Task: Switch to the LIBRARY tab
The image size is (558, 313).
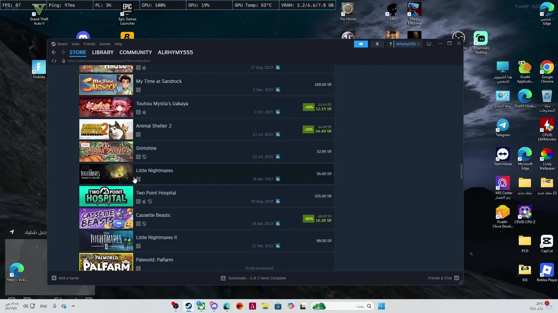Action: (103, 52)
